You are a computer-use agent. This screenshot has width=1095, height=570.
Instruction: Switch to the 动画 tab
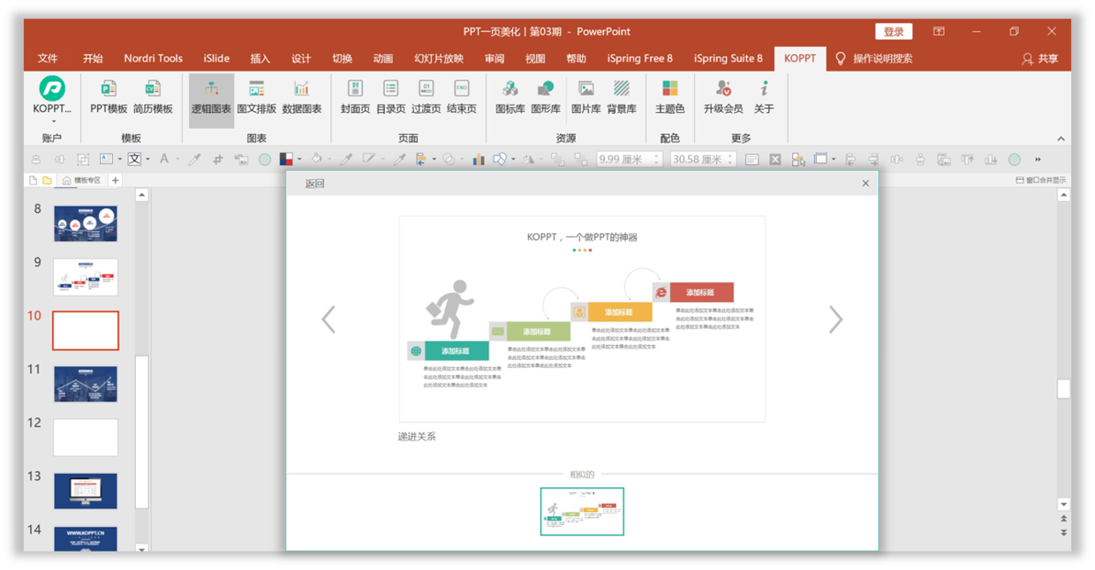(383, 58)
